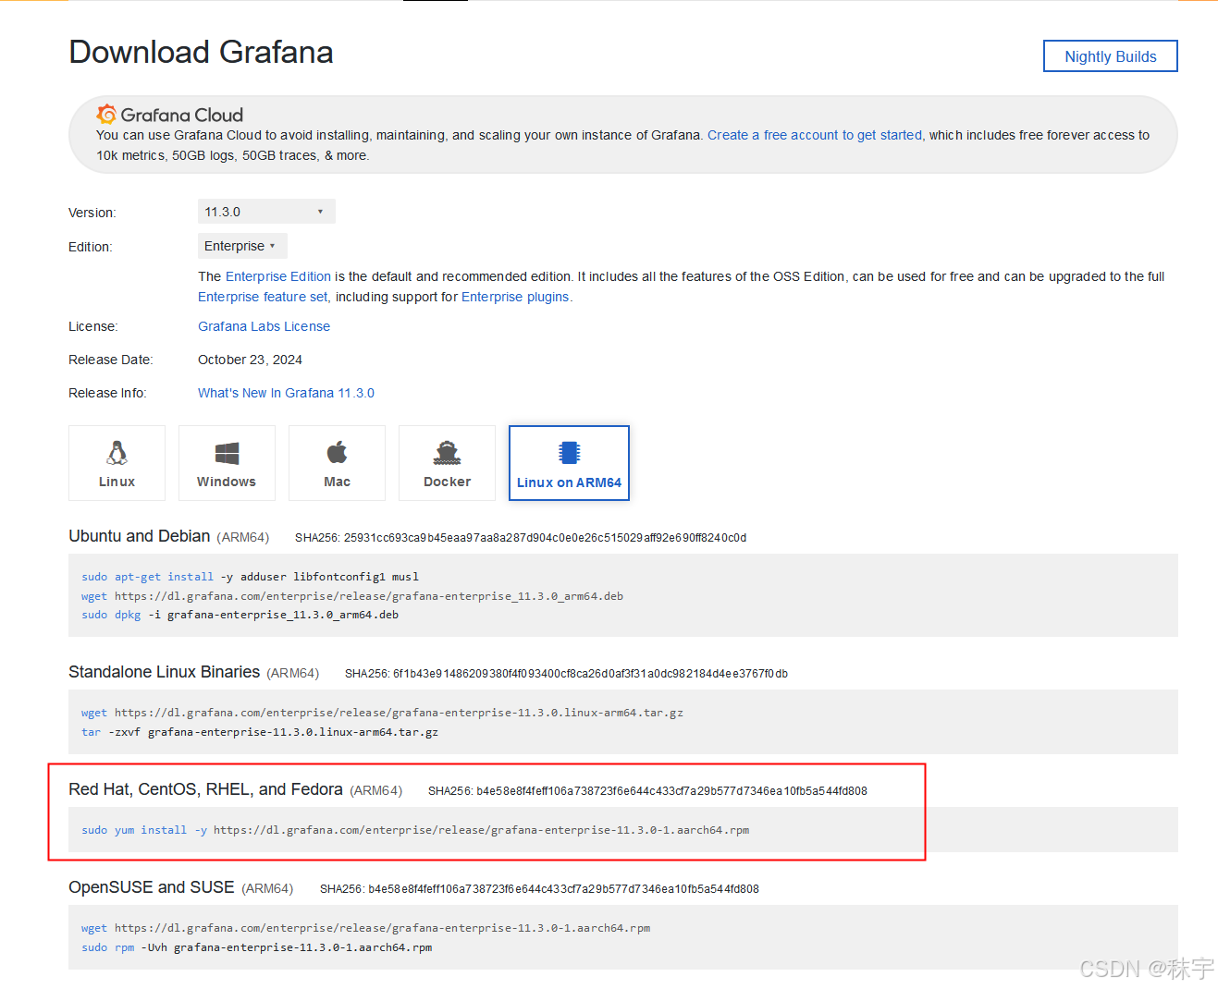Screen dimensions: 1218x989
Task: Click the Windows logo icon
Action: point(227,453)
